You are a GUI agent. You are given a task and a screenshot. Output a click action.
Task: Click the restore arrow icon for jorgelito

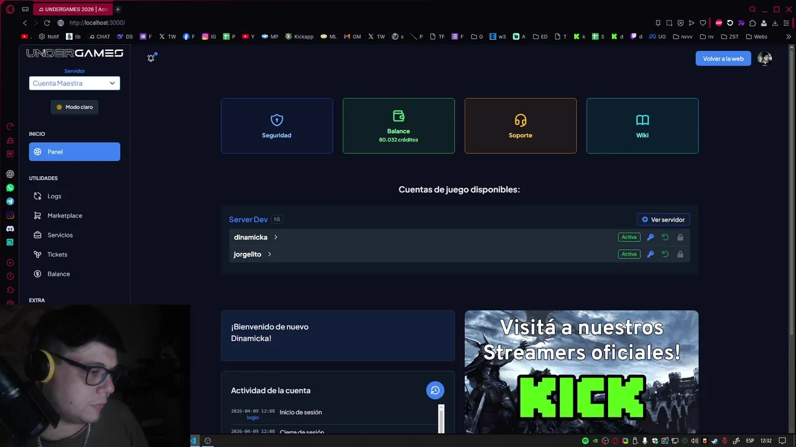[x=665, y=254]
